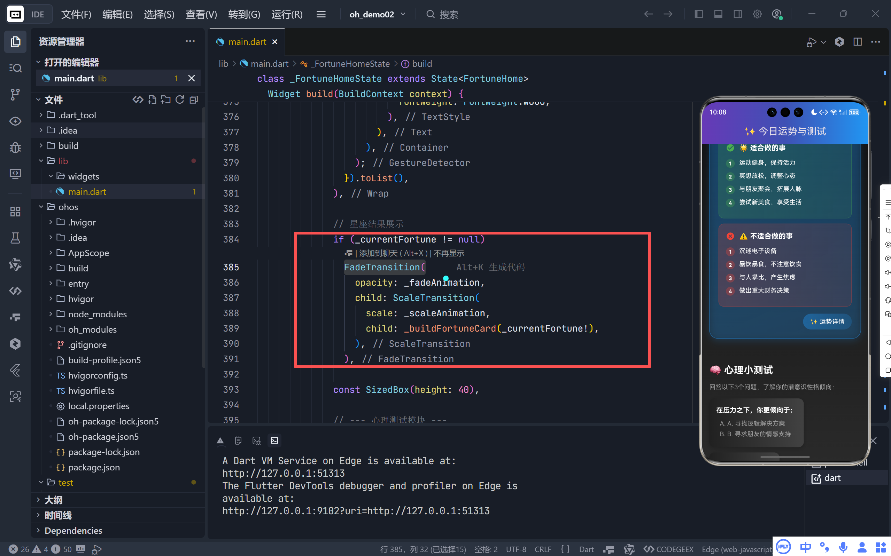
Task: Open the Extensions activity bar icon
Action: pos(15,212)
